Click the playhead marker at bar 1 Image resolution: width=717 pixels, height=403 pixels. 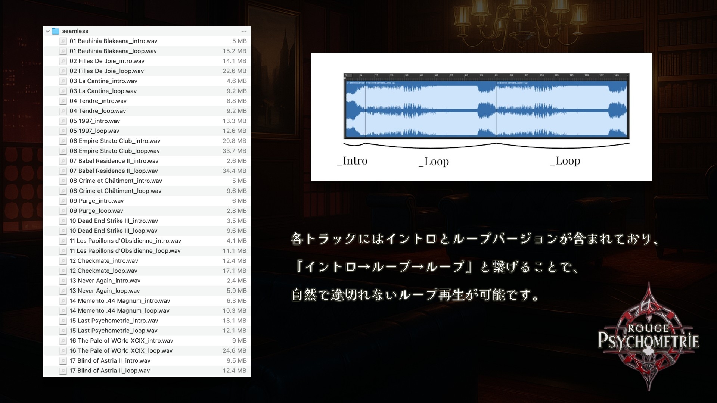point(345,78)
